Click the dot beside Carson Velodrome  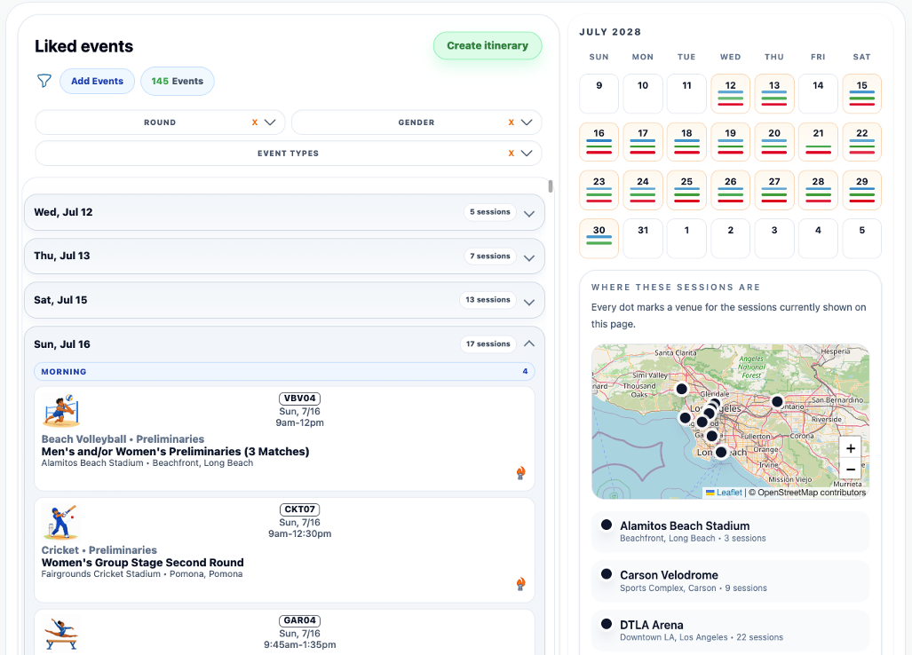tap(606, 574)
